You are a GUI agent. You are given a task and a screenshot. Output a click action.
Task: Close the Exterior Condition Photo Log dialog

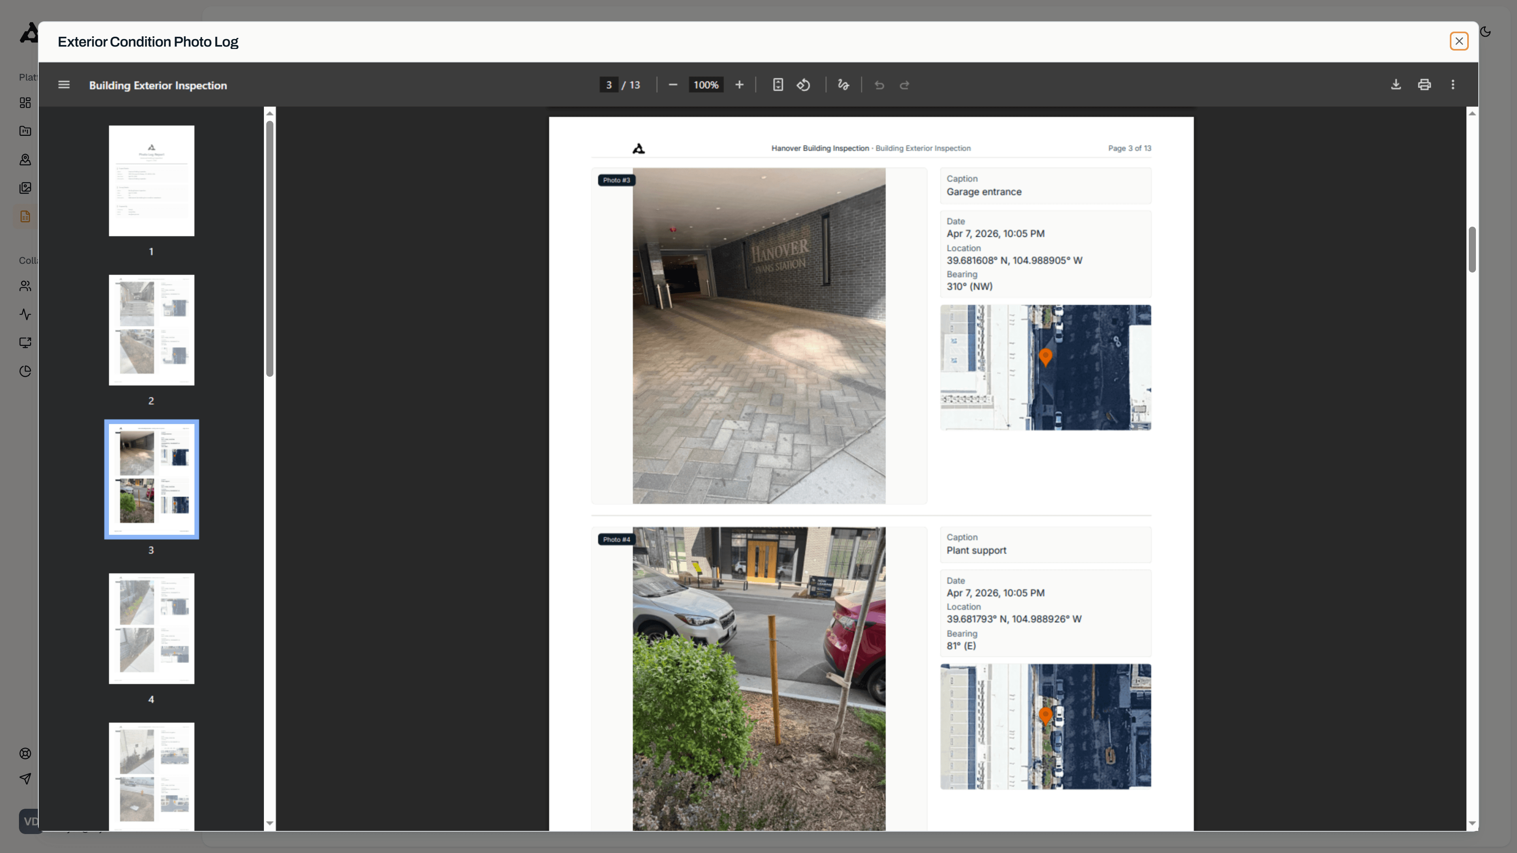pos(1459,41)
